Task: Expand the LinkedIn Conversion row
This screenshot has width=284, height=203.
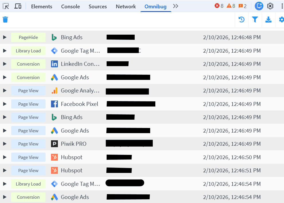Action: (5, 64)
